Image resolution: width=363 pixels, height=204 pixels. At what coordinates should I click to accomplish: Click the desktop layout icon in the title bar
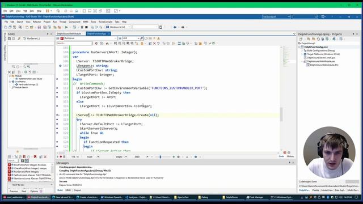tap(323, 16)
